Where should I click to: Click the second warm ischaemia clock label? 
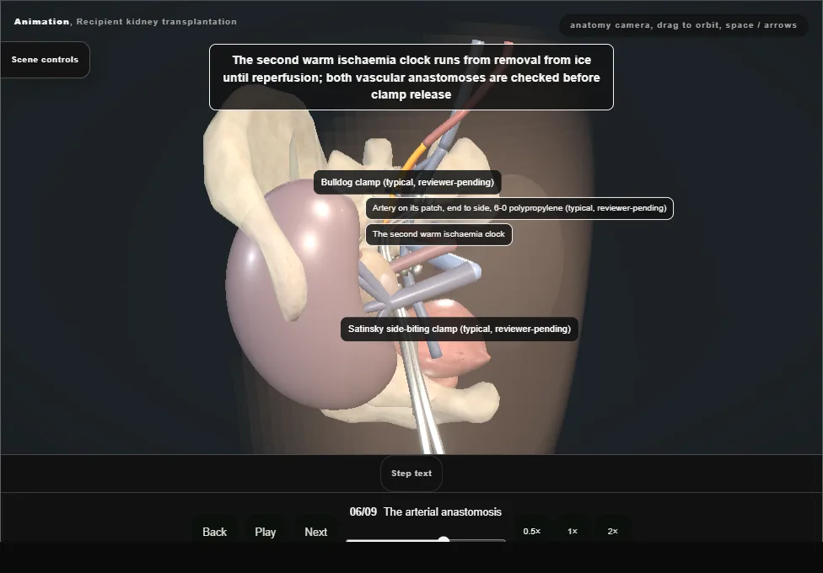438,234
